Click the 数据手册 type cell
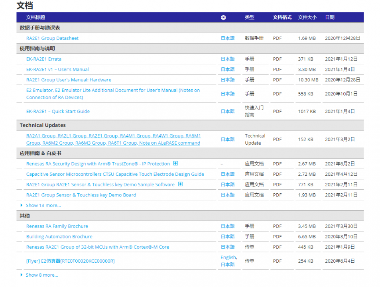This screenshot has height=287, width=380. click(254, 38)
